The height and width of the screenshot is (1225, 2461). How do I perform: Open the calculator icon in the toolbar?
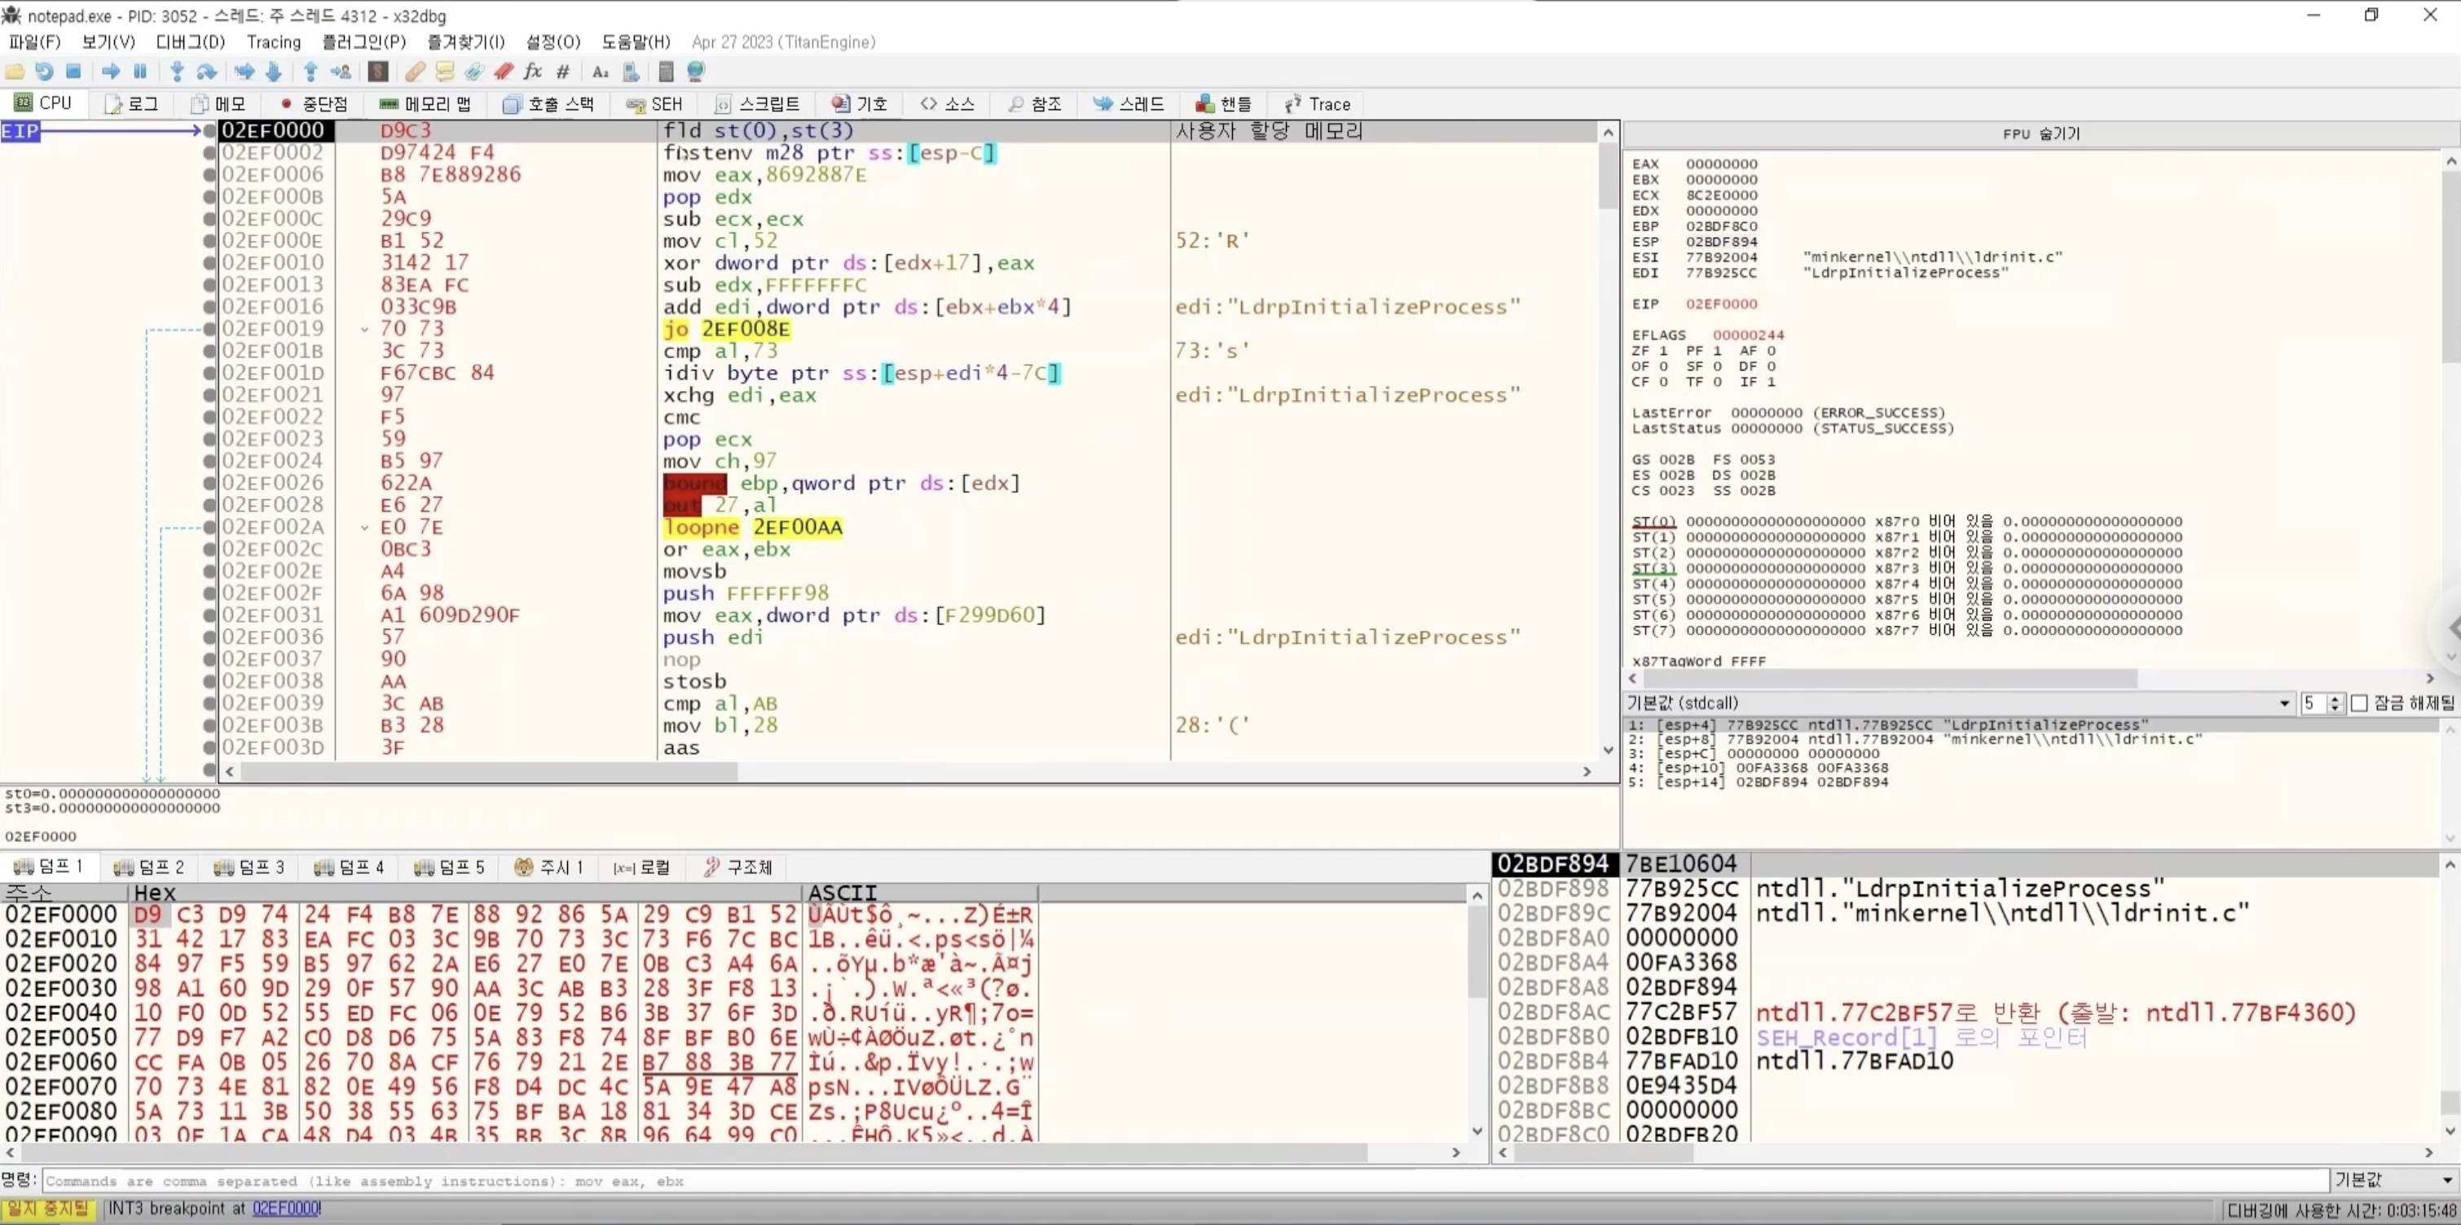[x=666, y=72]
